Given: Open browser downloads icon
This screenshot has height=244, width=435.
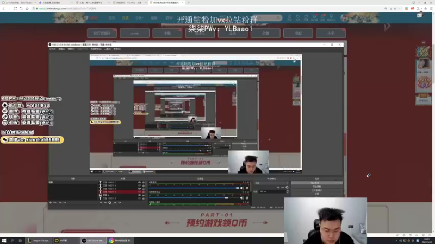Looking at the screenshot, I should [x=426, y=9].
